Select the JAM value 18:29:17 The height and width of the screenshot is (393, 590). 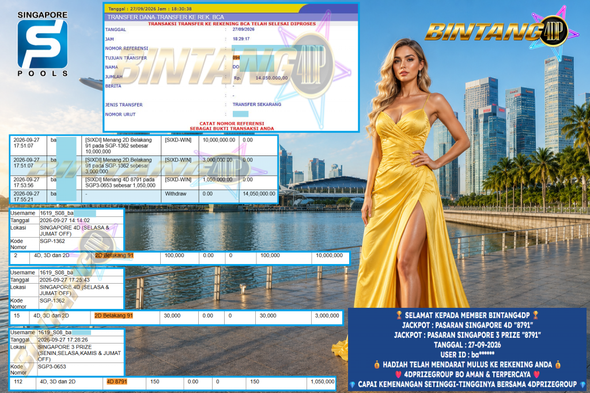point(241,39)
